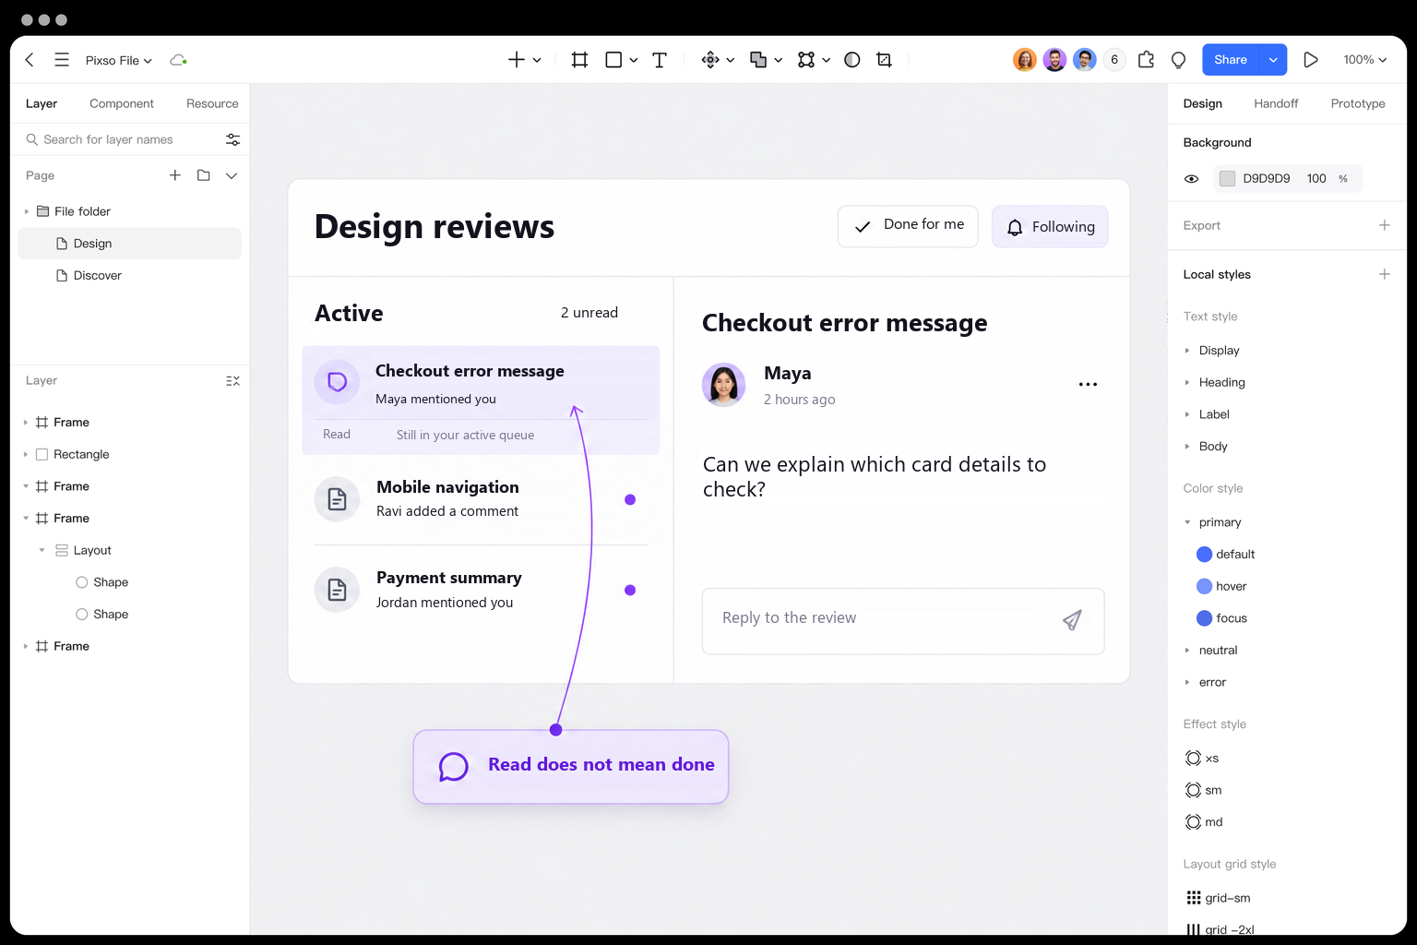Create a new page folder

(204, 175)
